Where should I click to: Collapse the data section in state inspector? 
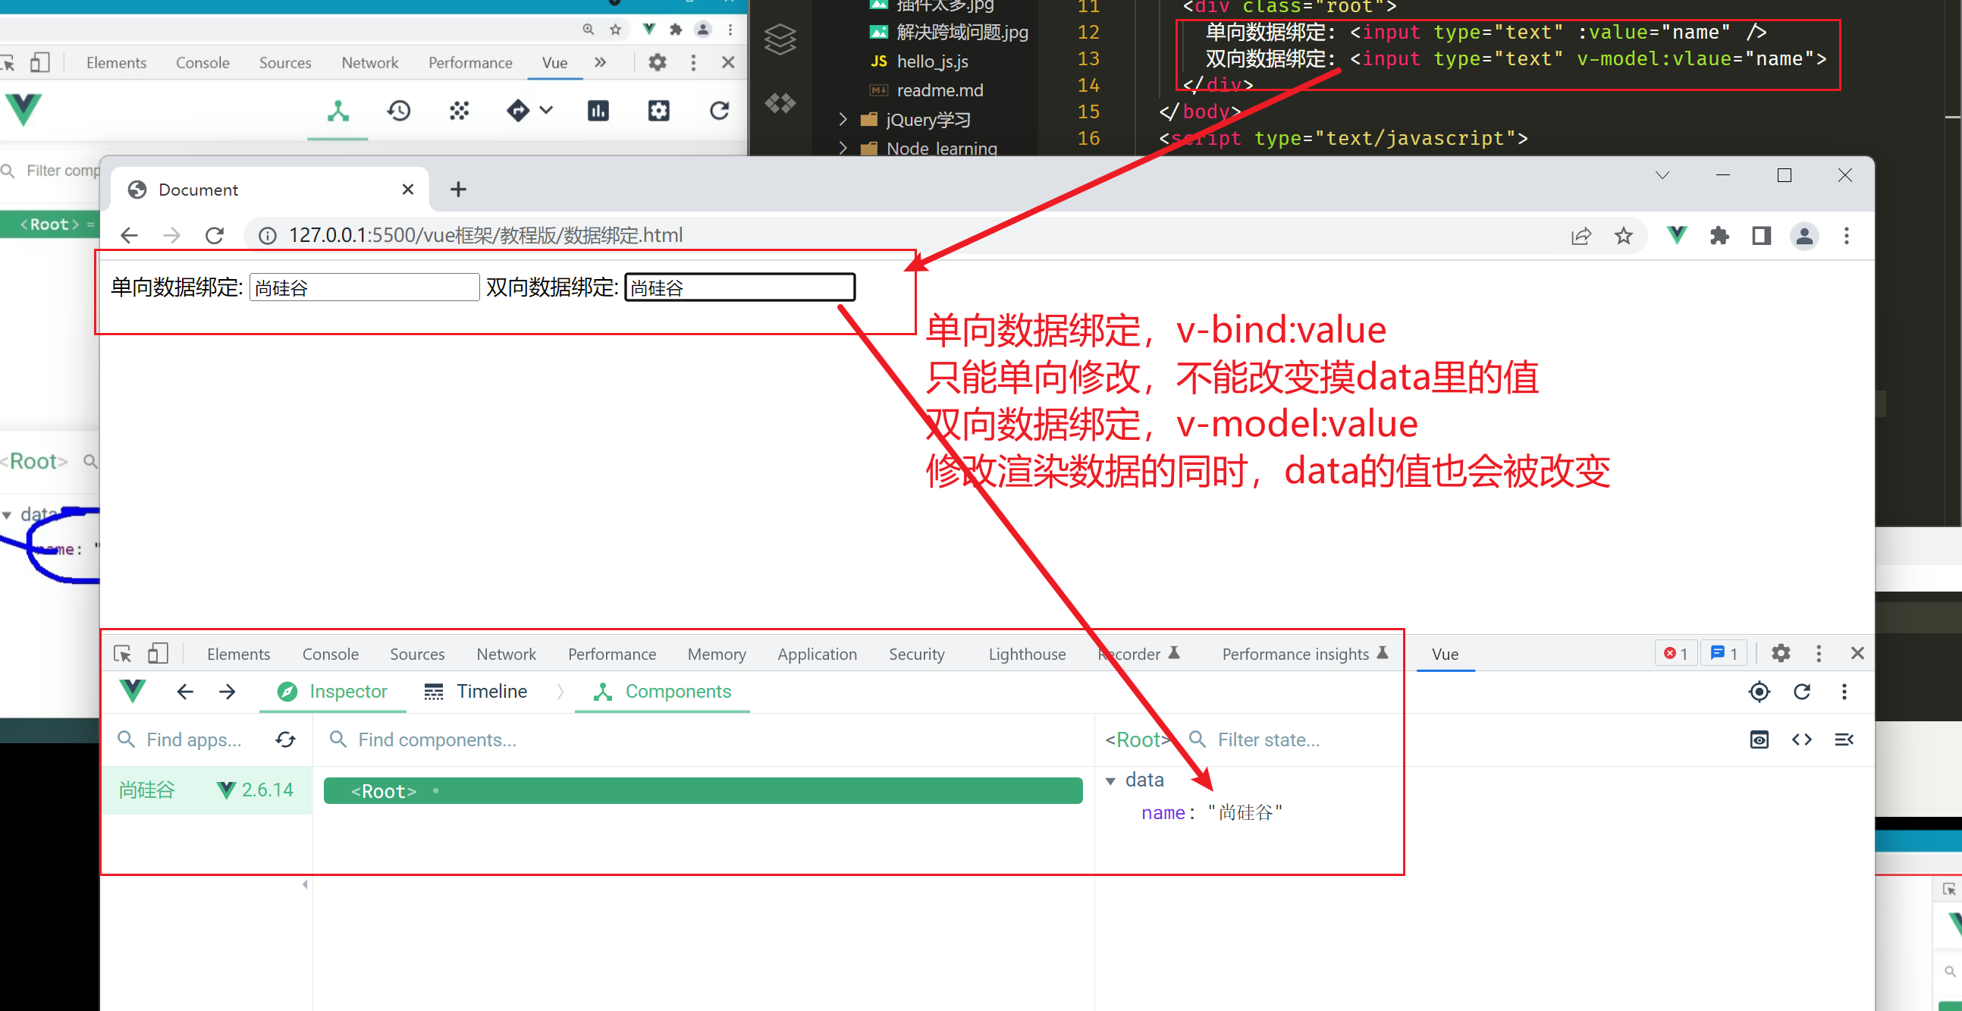(x=1110, y=781)
